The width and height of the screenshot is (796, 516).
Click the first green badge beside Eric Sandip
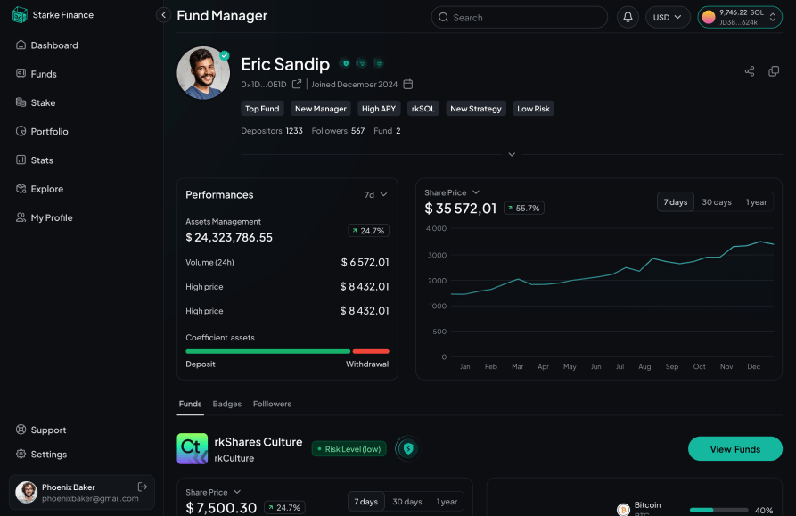(345, 63)
